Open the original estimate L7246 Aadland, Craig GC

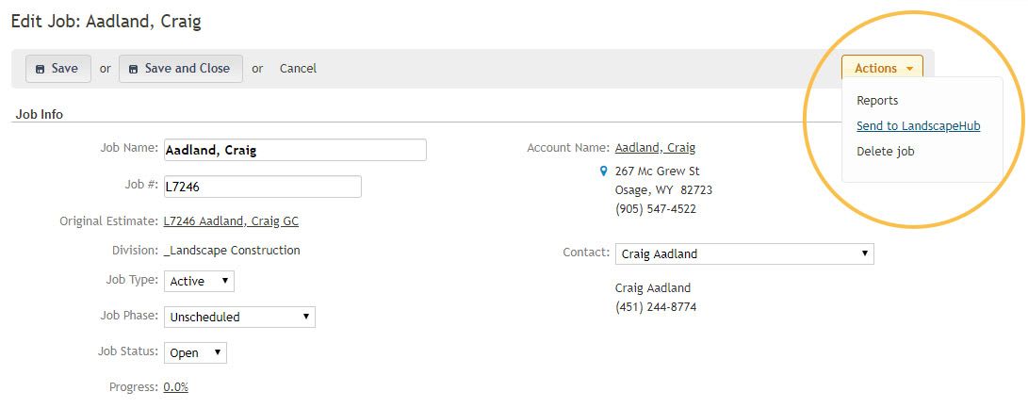(231, 221)
